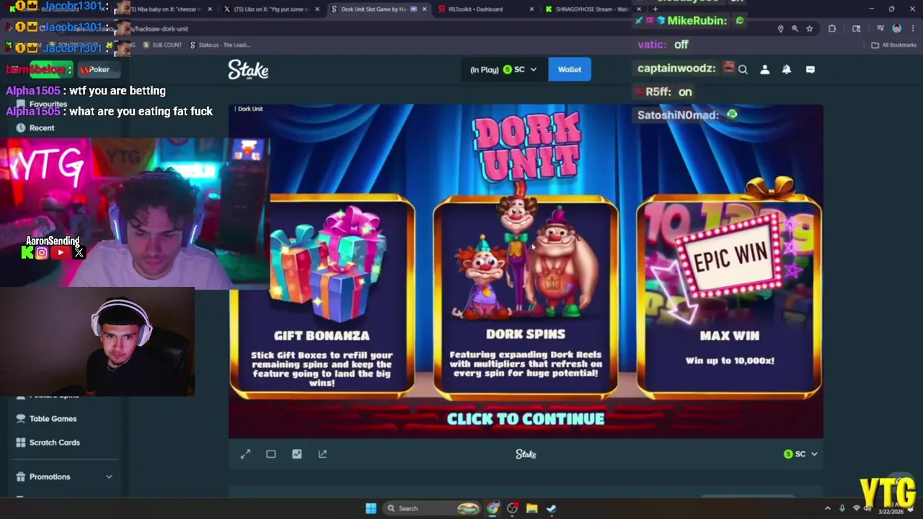Open the Chrome profile avatar
The image size is (923, 519).
click(x=896, y=29)
